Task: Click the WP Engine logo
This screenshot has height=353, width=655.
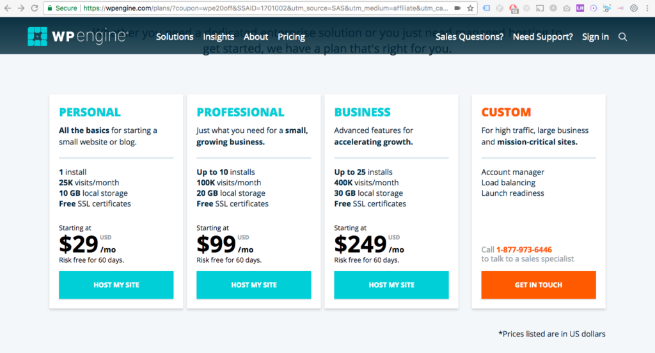Action: pyautogui.click(x=77, y=36)
